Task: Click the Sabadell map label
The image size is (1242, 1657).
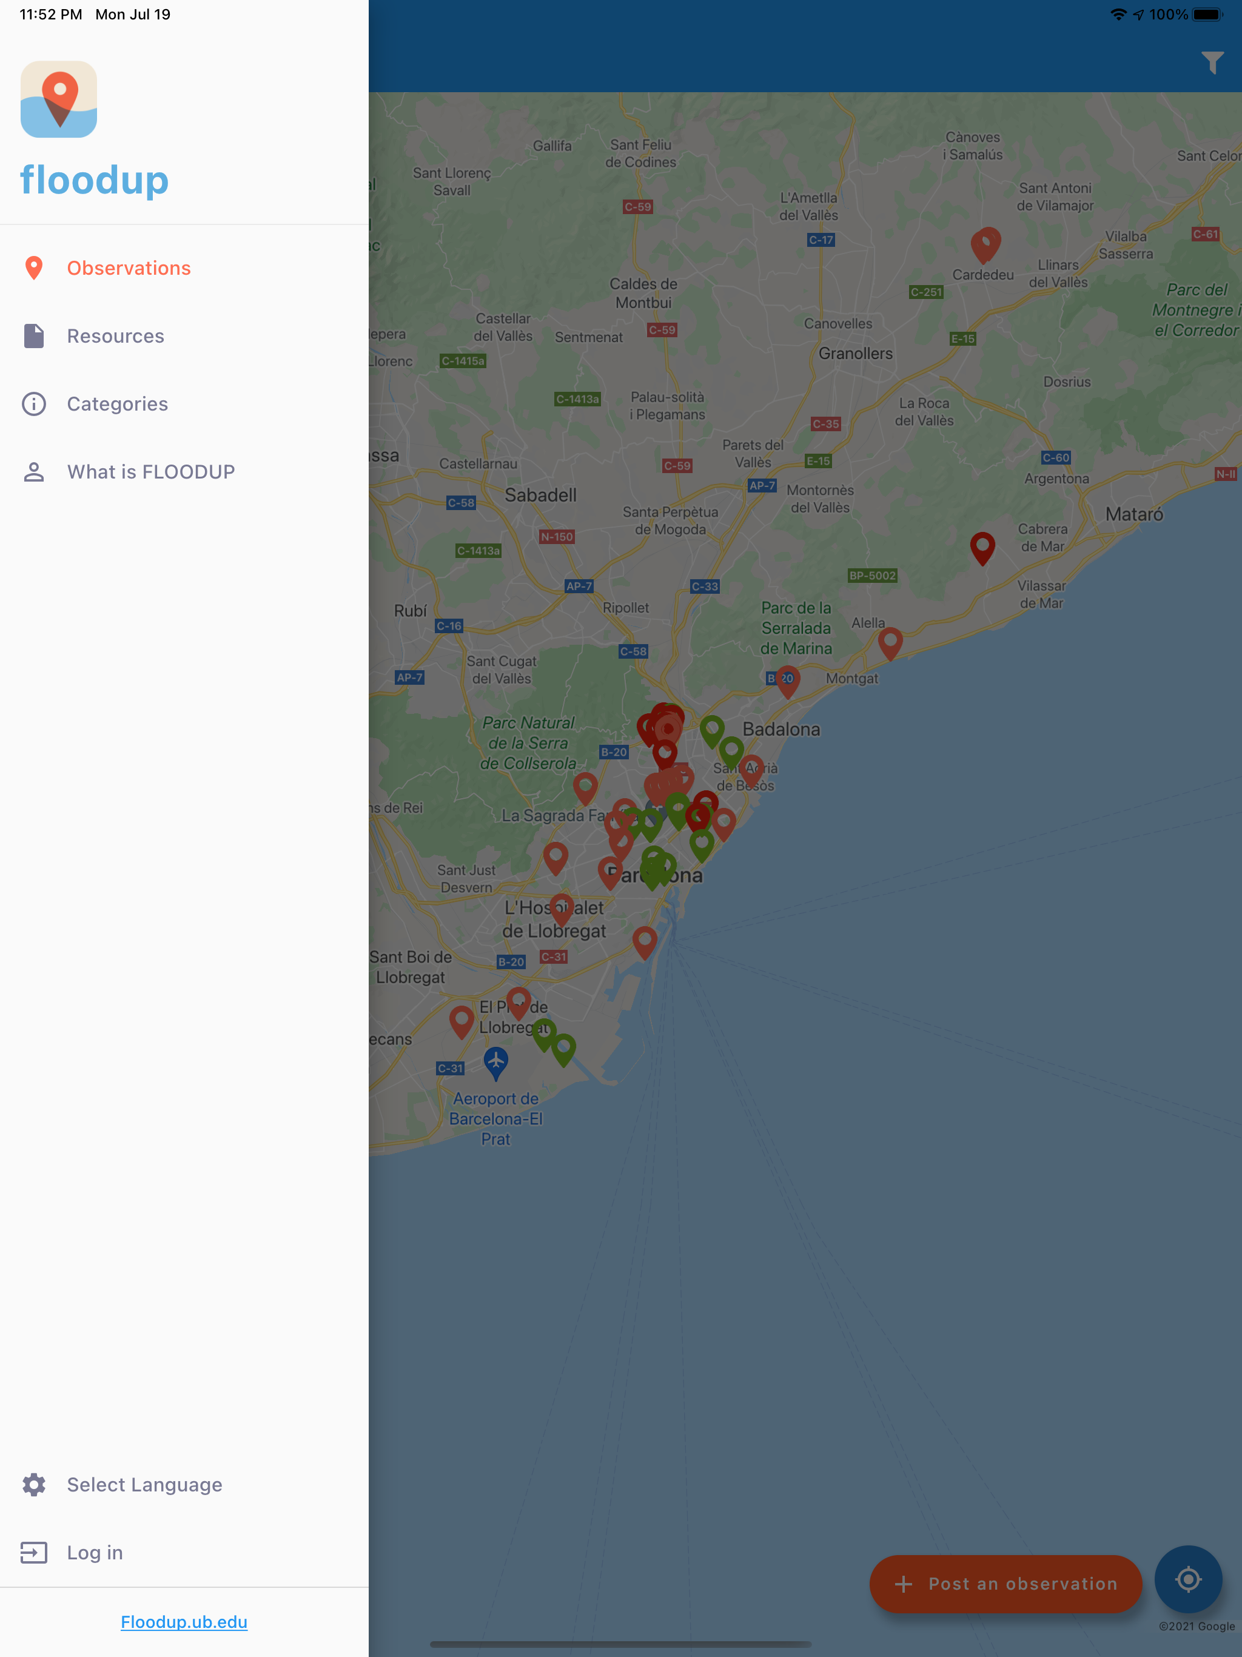Action: [x=541, y=495]
